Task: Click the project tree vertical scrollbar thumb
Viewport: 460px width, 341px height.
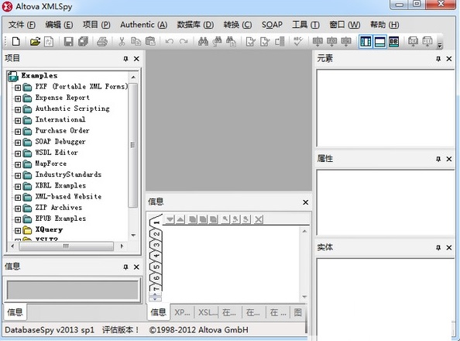Action: pyautogui.click(x=133, y=146)
